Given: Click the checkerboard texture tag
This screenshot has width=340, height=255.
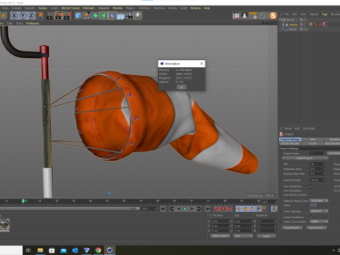Looking at the screenshot, I should point(311,24).
